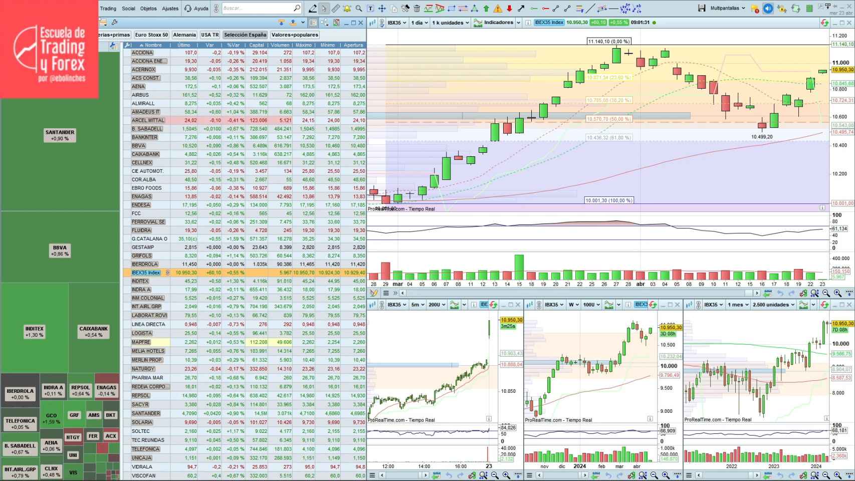Toggle audio alerts with the blue speaker icon
Screen dimensions: 855x481
click(x=767, y=9)
